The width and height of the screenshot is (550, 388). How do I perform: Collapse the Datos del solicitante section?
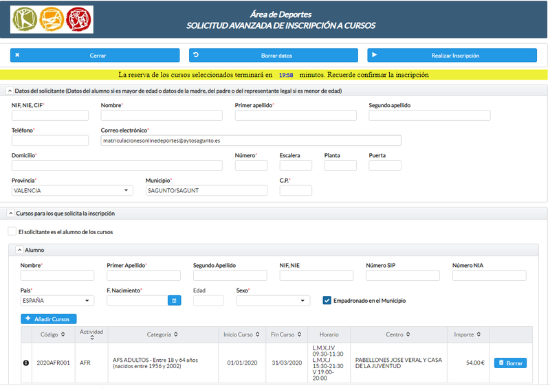[x=9, y=91]
